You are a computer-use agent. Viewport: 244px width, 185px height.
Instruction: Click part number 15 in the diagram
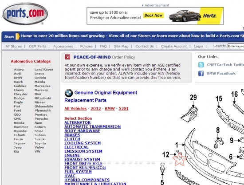click(219, 98)
